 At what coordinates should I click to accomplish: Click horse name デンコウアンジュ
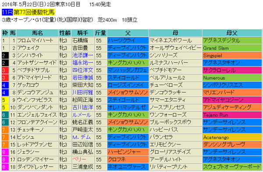[35, 92]
